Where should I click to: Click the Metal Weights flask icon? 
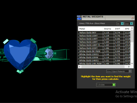(79, 18)
